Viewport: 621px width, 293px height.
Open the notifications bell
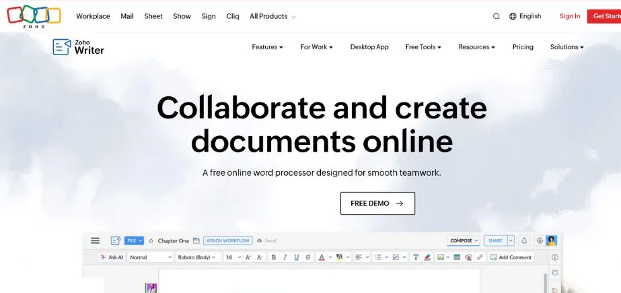(524, 240)
